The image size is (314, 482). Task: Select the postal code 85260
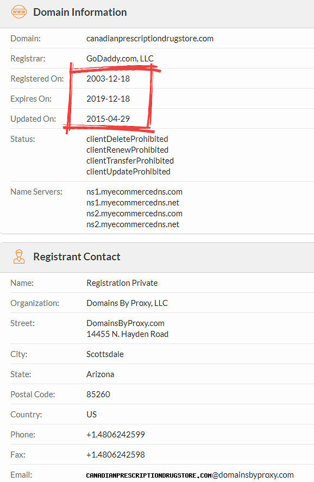98,395
